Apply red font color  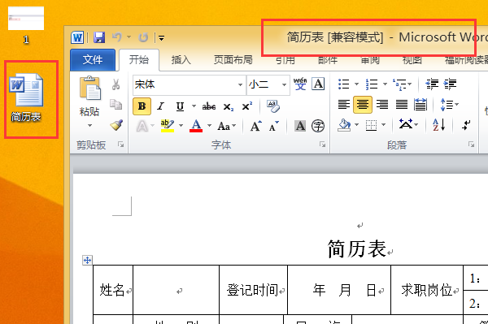pyautogui.click(x=196, y=126)
